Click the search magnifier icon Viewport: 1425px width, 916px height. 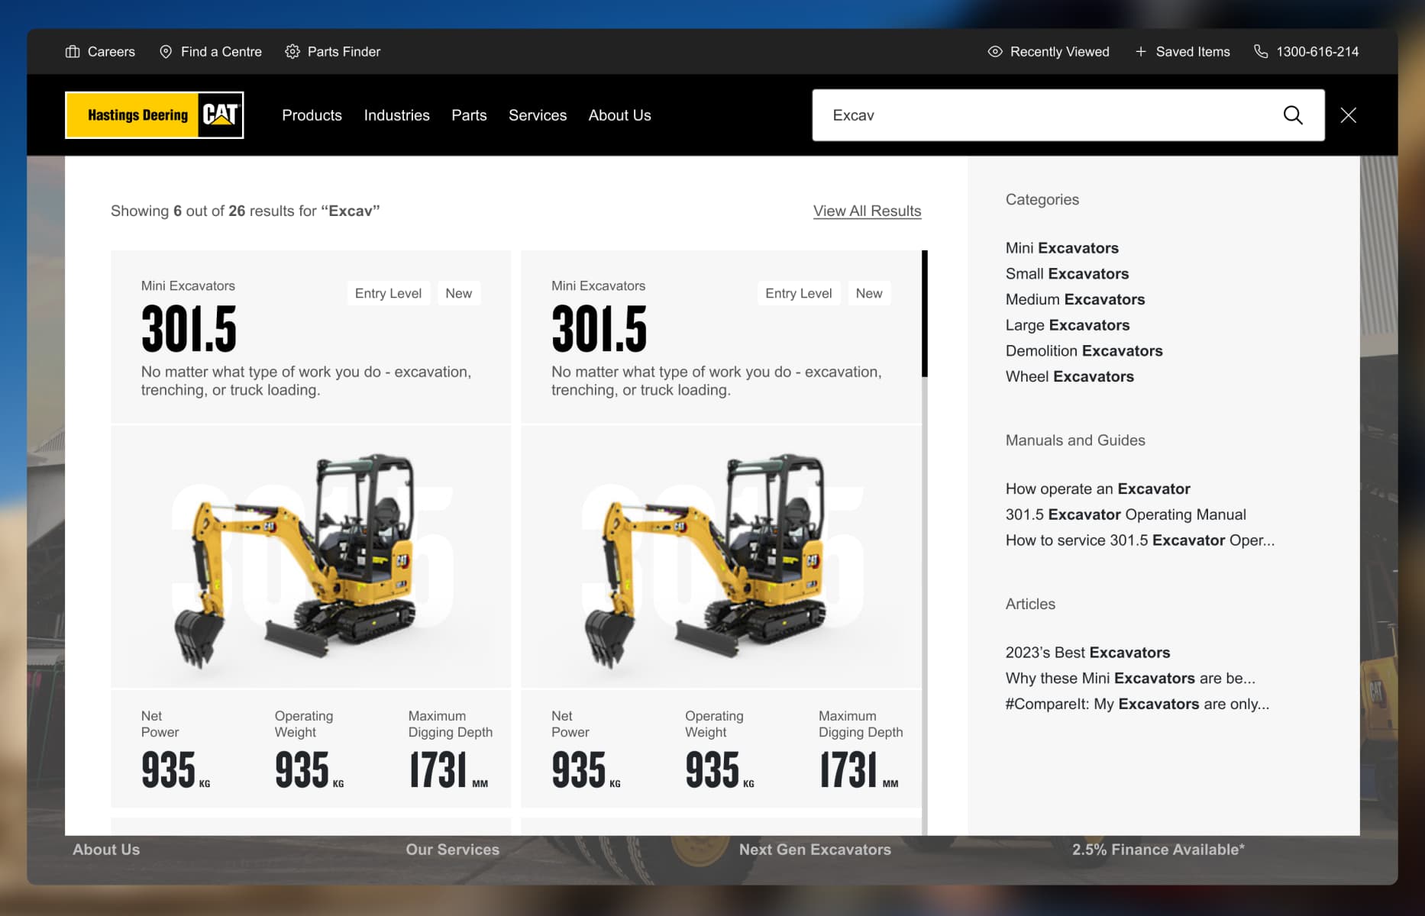[1292, 115]
